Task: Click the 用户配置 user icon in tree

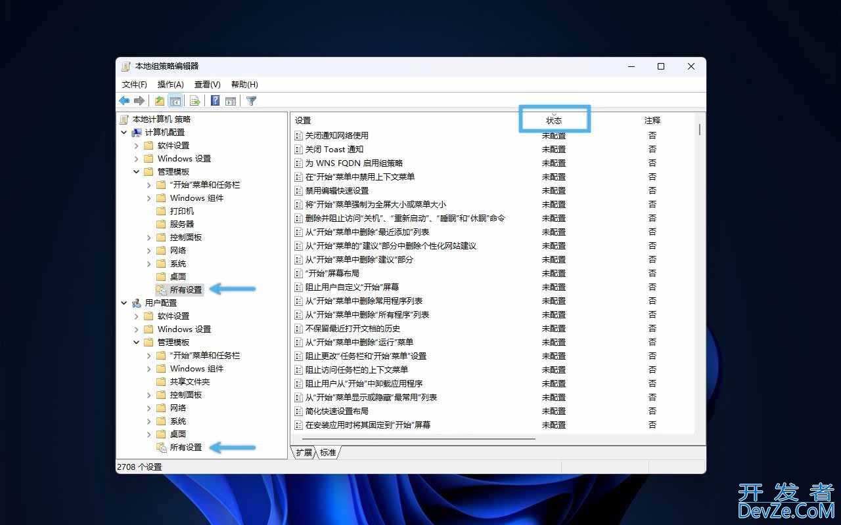Action: click(x=137, y=303)
